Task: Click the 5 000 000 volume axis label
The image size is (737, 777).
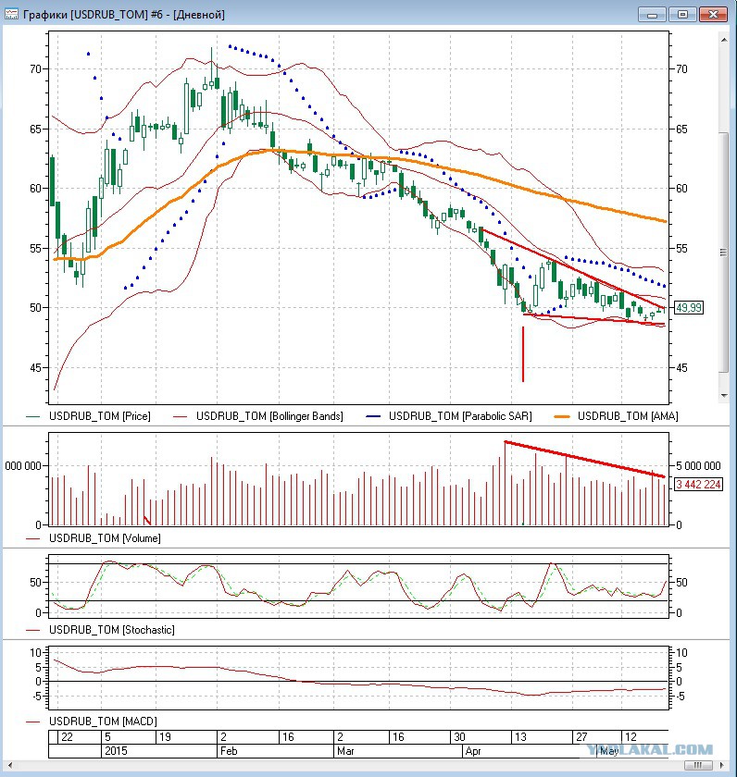Action: tap(698, 466)
